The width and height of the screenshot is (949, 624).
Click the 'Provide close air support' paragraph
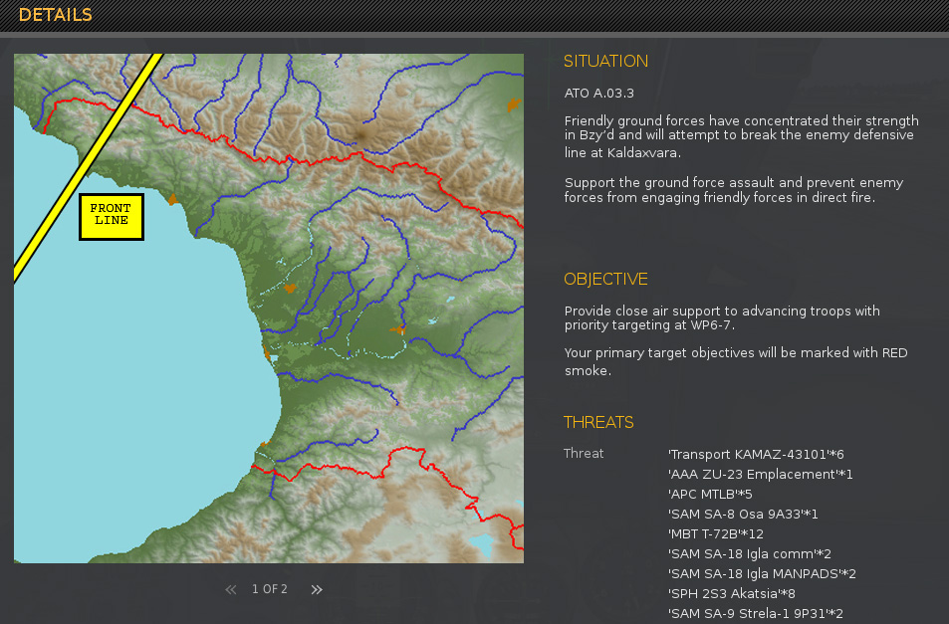coord(722,318)
